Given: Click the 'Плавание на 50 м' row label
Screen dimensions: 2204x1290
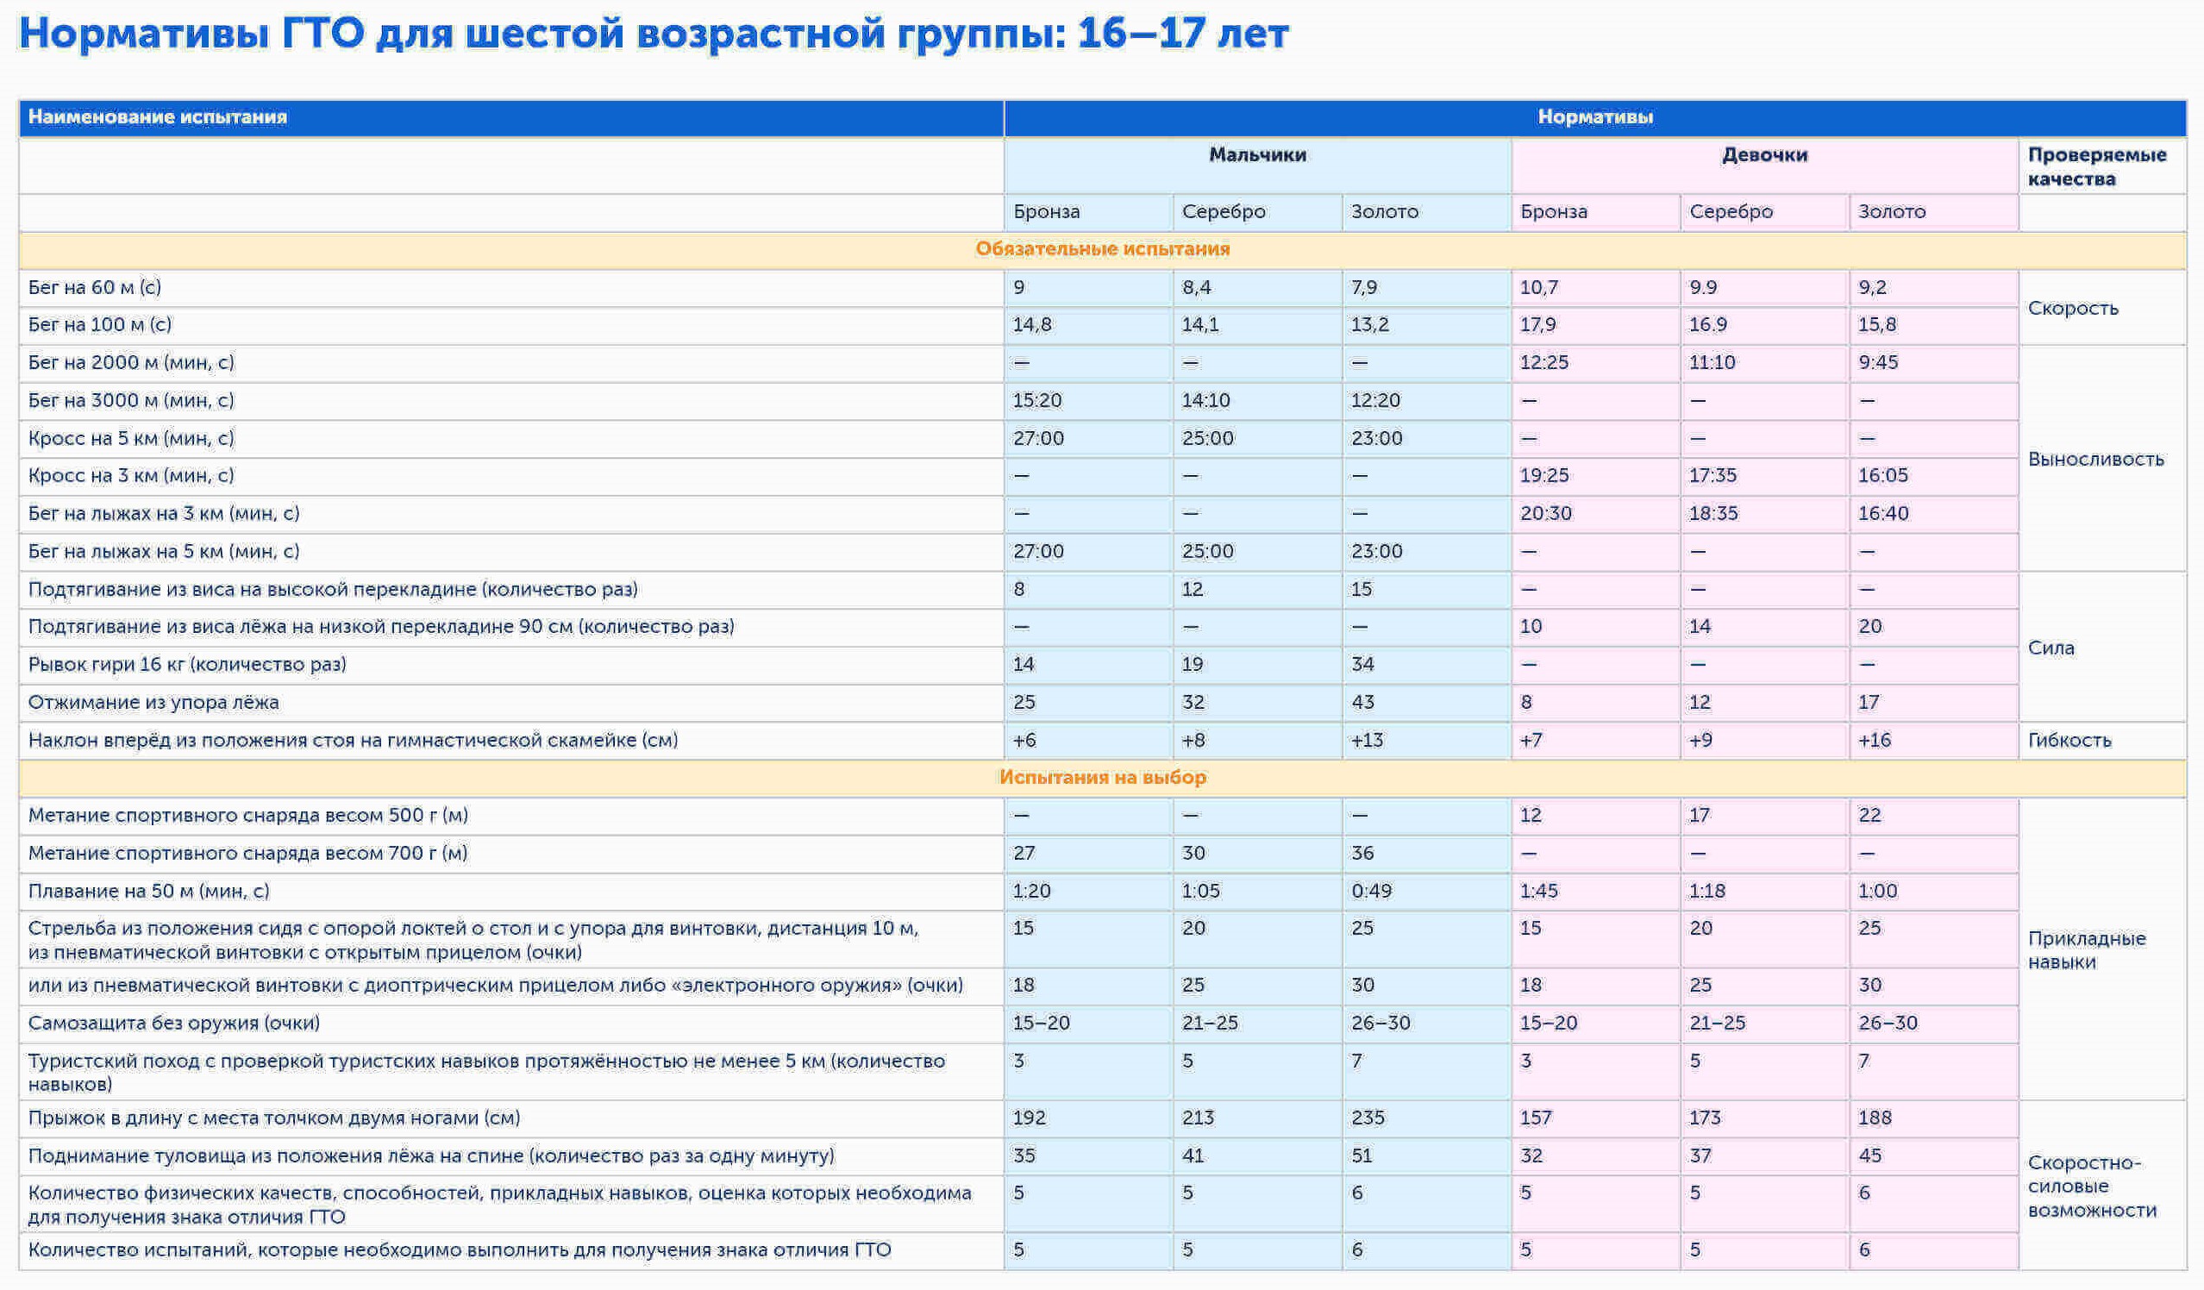Looking at the screenshot, I should click(148, 892).
